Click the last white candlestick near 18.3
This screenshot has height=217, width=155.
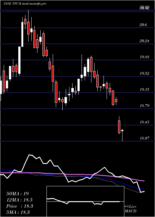pyautogui.click(x=122, y=135)
